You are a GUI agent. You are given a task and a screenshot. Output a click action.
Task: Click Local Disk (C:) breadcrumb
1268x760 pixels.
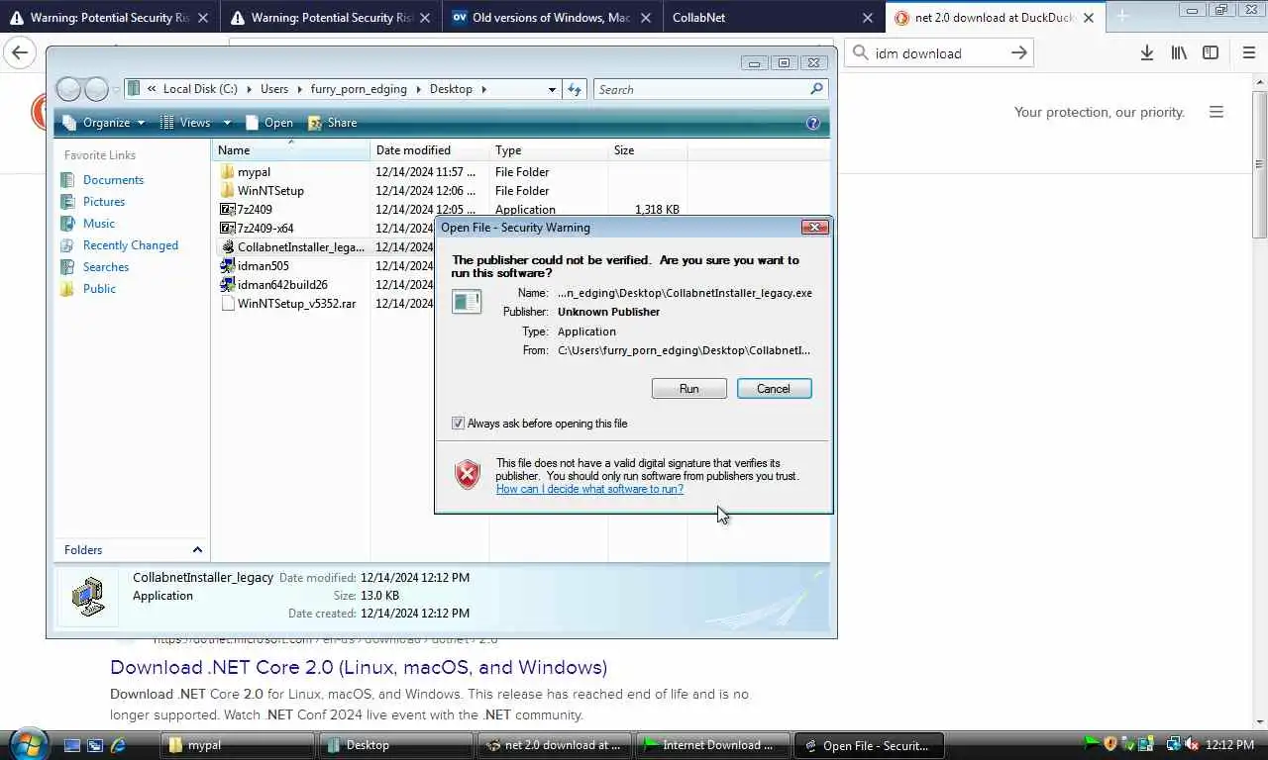[x=200, y=89]
